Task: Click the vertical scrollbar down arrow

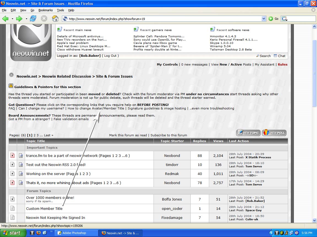Action: 314,220
